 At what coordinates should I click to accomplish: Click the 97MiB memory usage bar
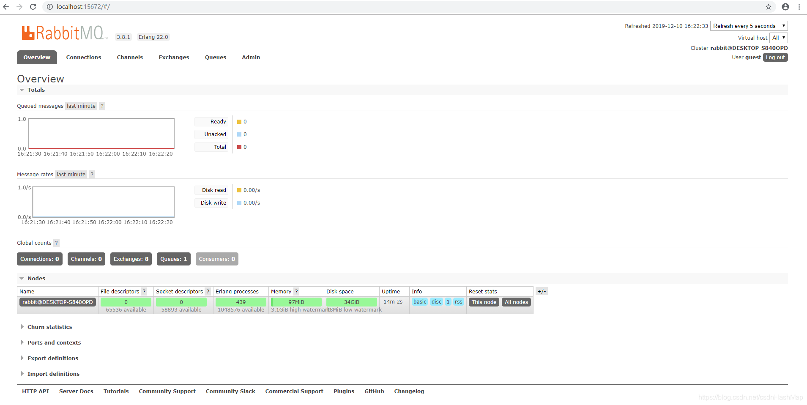(x=296, y=302)
